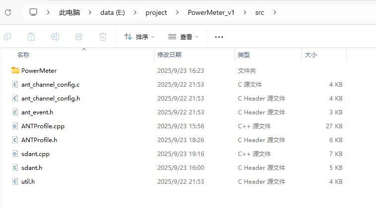Click the refresh button in the address bar
The height and width of the screenshot is (210, 376).
(x=8, y=12)
